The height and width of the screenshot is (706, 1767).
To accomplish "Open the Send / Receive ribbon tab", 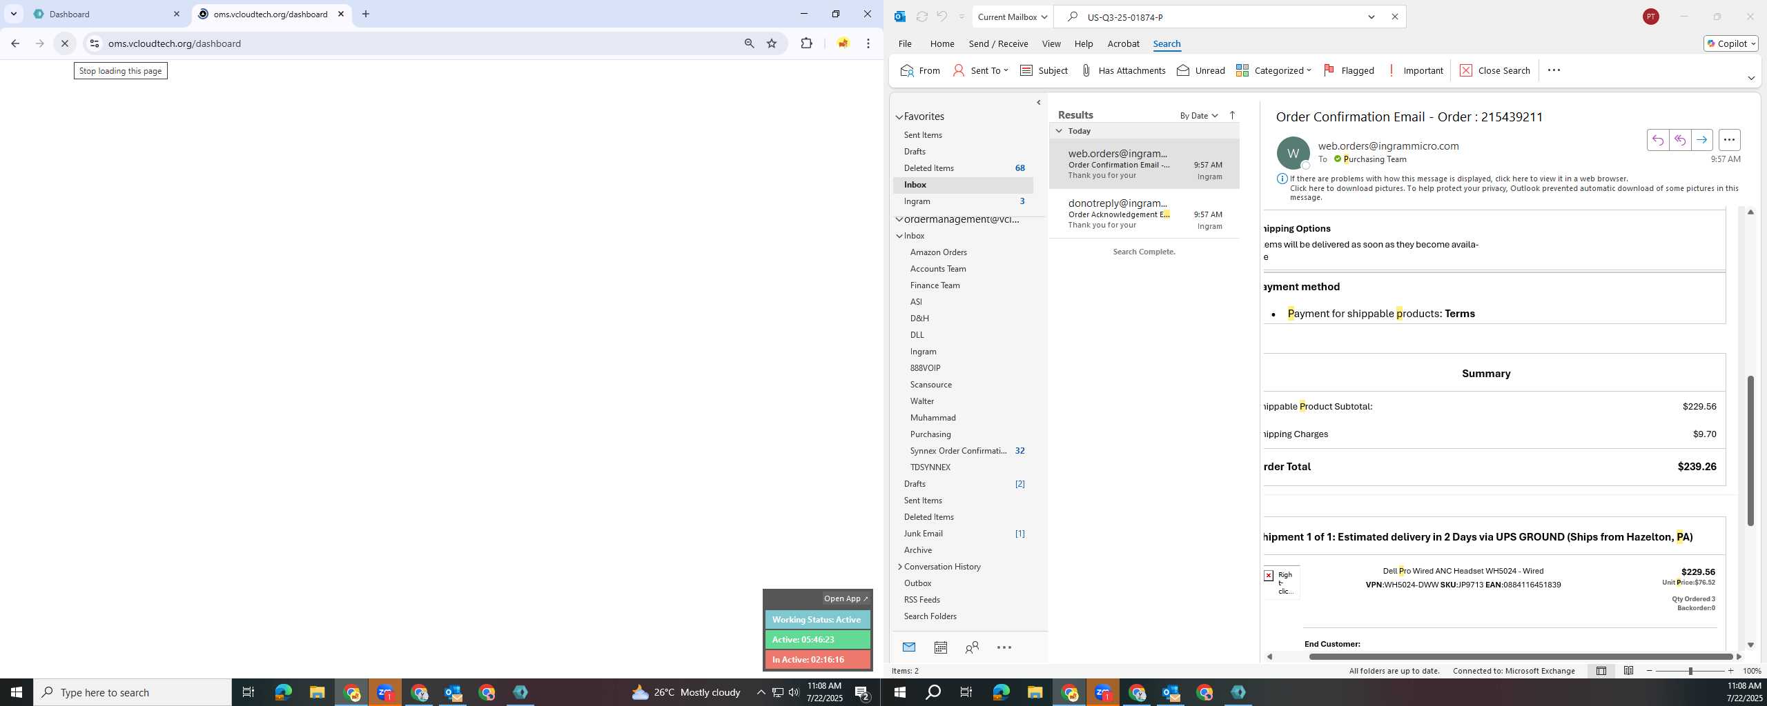I will (x=998, y=43).
